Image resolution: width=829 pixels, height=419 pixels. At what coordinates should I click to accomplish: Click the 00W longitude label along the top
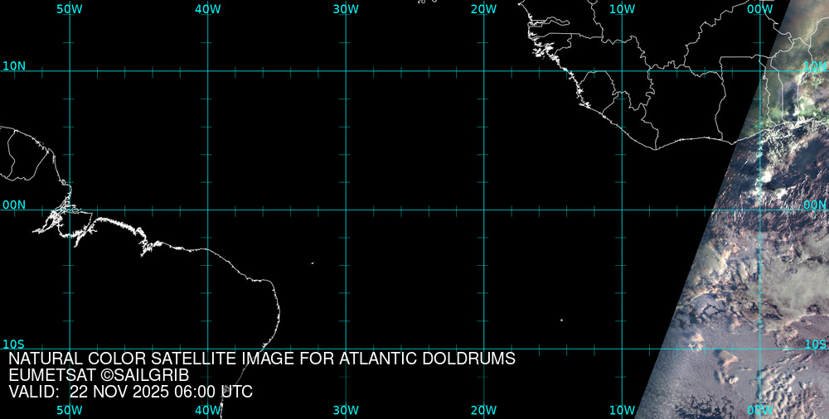pos(759,8)
